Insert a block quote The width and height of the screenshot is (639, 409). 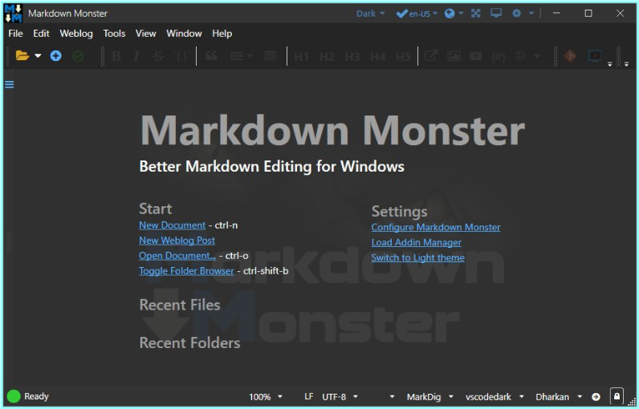pyautogui.click(x=211, y=56)
